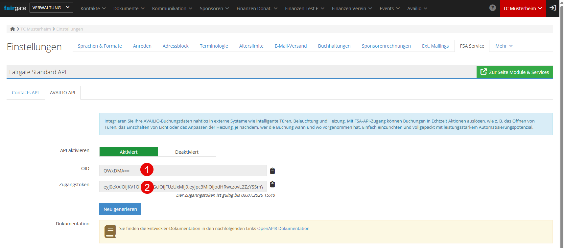
Task: Click the Dokumentation label
Action: 73,224
